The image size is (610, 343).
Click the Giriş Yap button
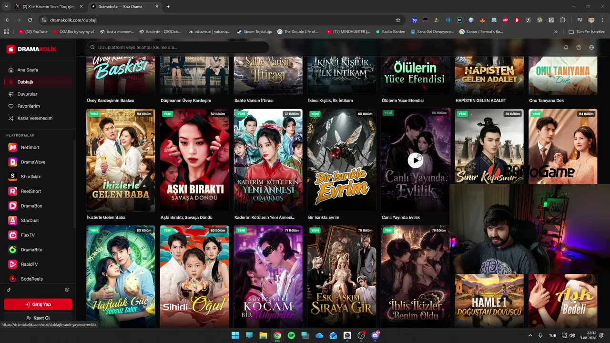pos(38,304)
